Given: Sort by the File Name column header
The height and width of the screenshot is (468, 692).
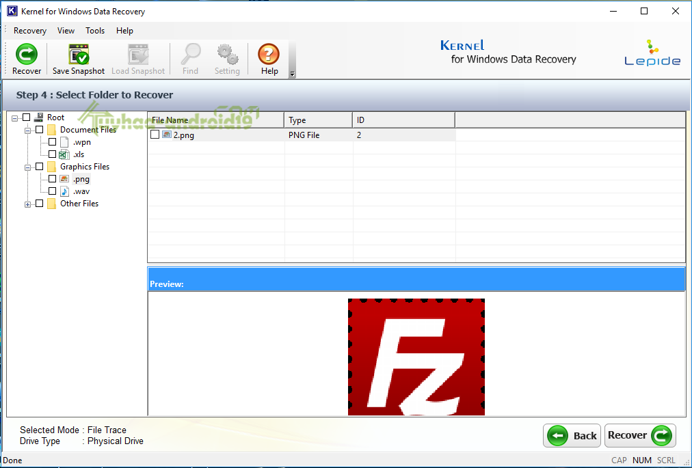Looking at the screenshot, I should coord(216,120).
